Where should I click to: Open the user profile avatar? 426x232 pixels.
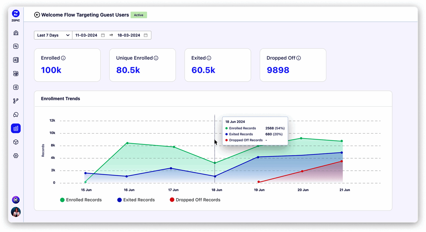[x=16, y=212]
